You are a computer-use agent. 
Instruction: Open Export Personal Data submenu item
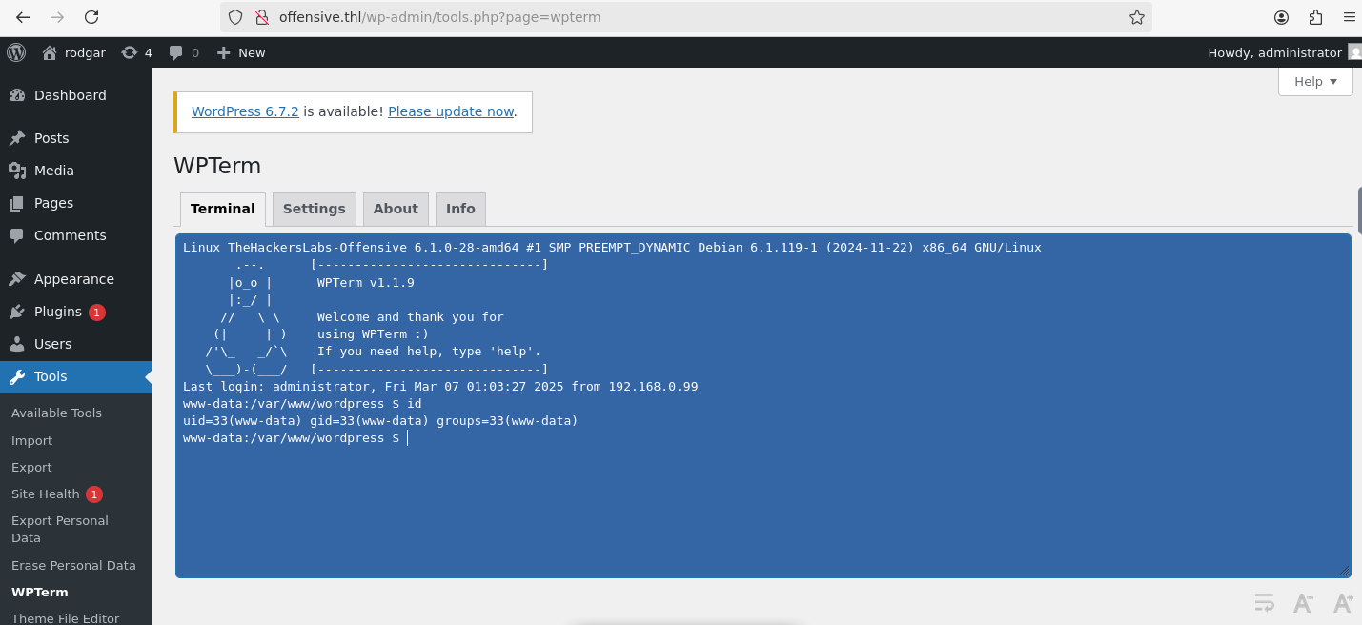pos(60,529)
